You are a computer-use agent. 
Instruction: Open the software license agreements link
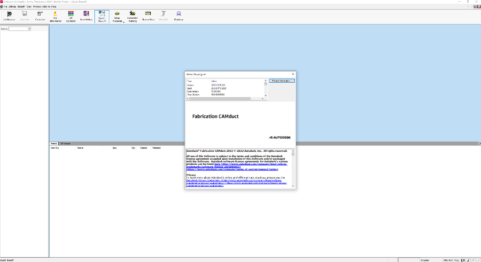(237, 165)
